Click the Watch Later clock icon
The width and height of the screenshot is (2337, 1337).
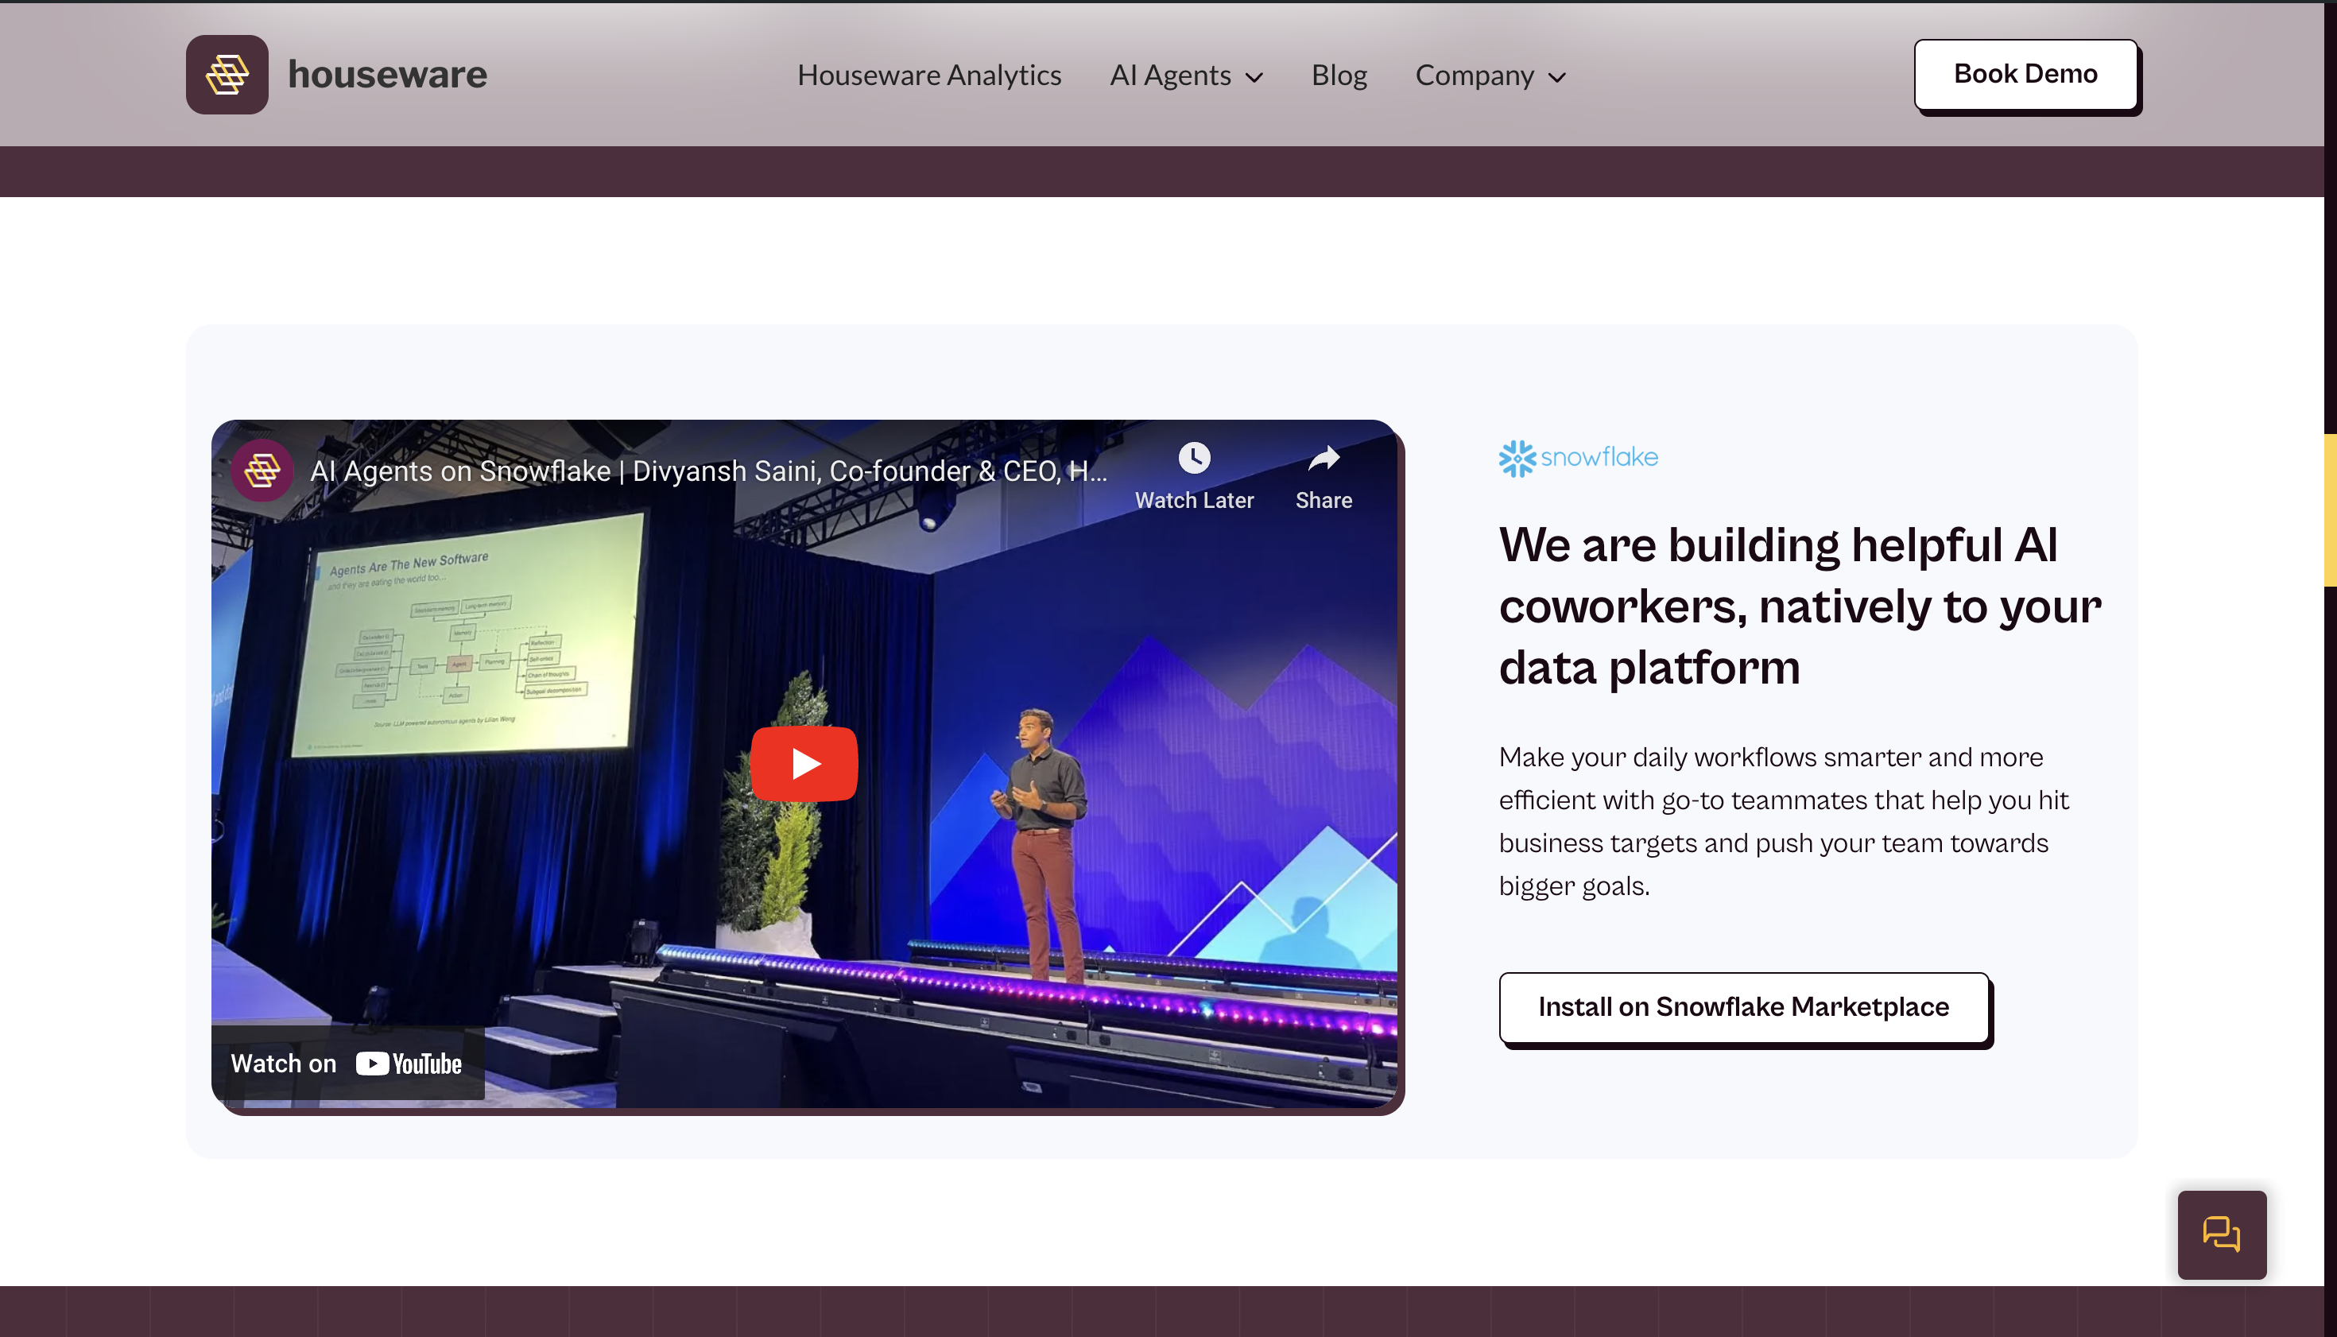[x=1194, y=457]
